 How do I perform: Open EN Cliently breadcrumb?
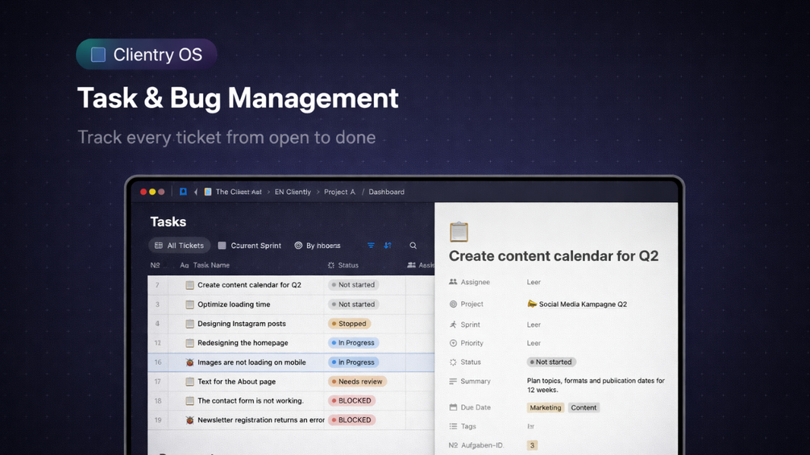(293, 192)
